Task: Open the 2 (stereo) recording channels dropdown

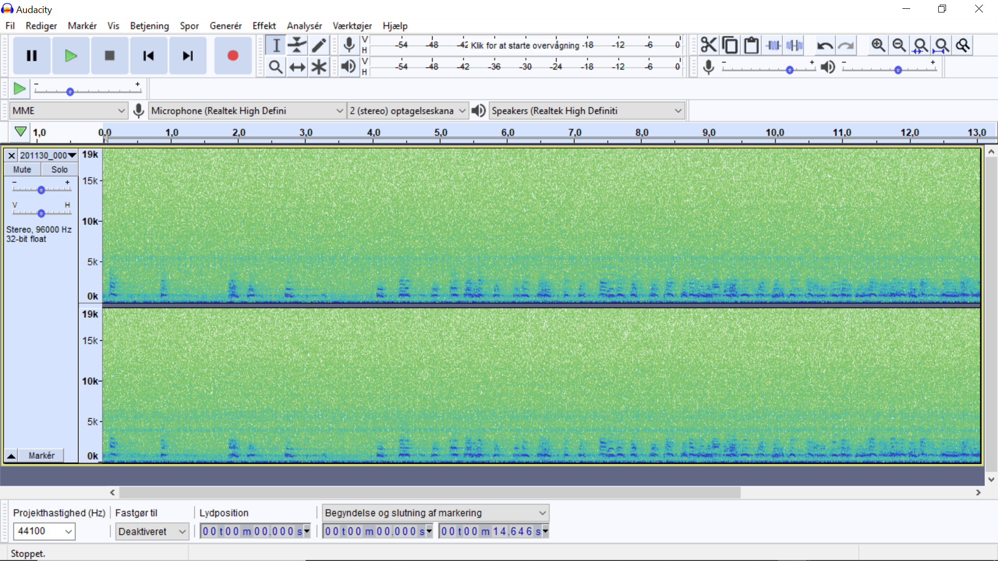Action: pos(408,111)
